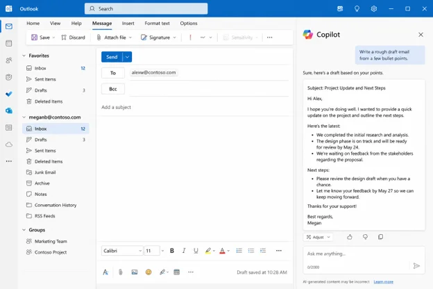Copy the Copilot draft with the copy icon
This screenshot has height=289, width=433.
point(380,237)
